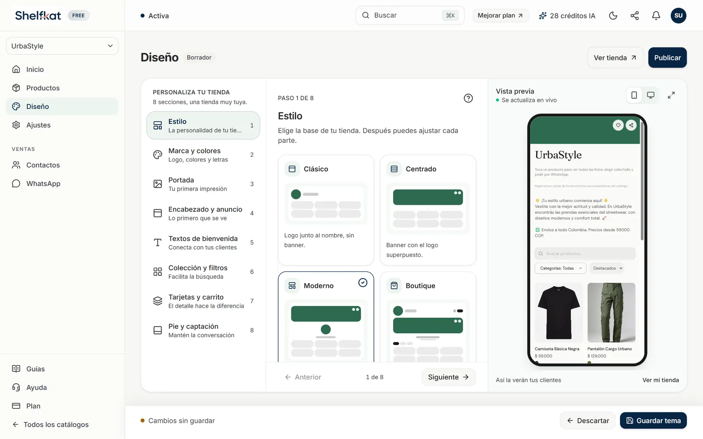Switch preview to desktop view
The image size is (703, 439).
(x=651, y=95)
